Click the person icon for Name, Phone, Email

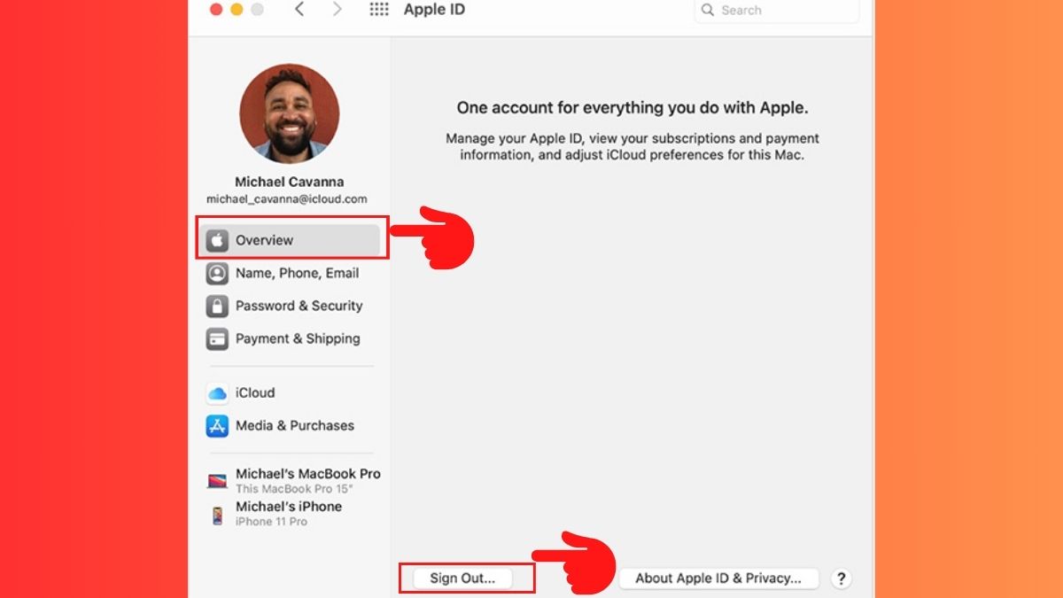point(217,274)
